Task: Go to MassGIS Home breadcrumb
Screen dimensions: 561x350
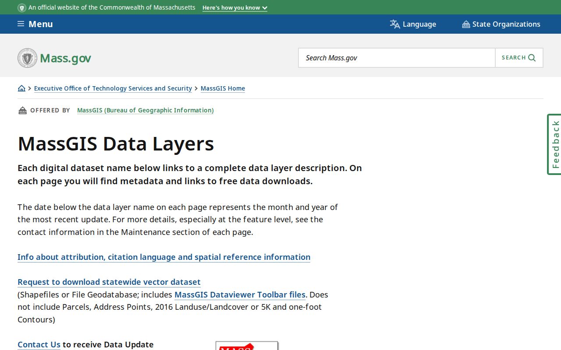Action: click(223, 88)
